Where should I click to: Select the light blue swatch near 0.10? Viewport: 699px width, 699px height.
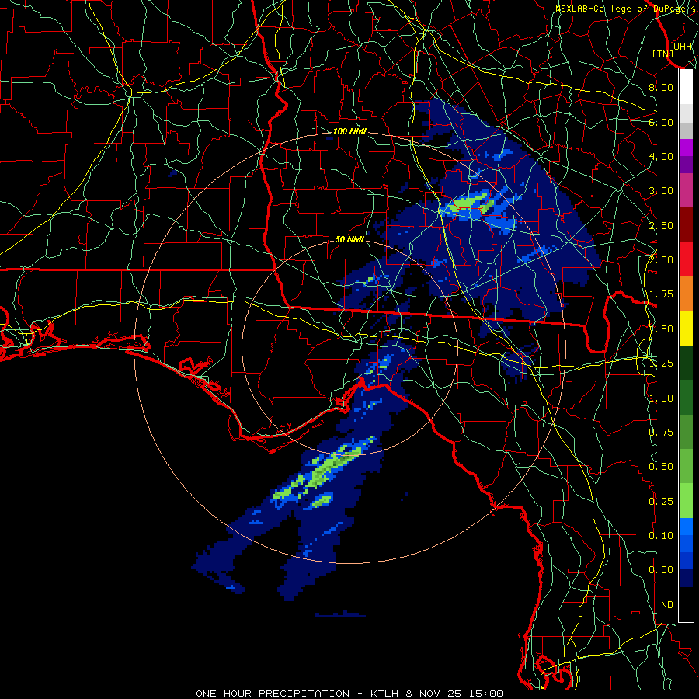(686, 527)
